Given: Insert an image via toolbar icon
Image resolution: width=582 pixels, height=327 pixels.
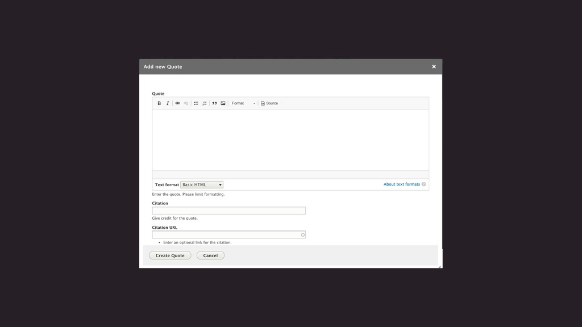Looking at the screenshot, I should point(223,103).
